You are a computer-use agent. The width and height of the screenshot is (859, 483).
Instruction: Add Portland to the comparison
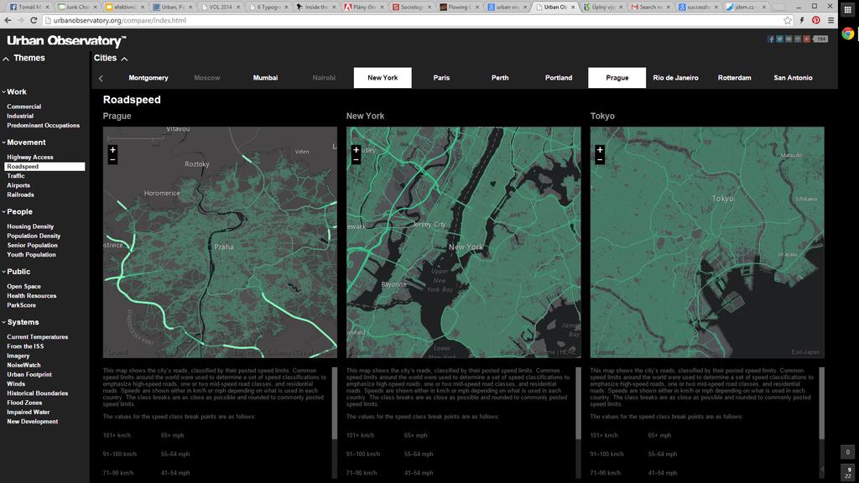(558, 78)
